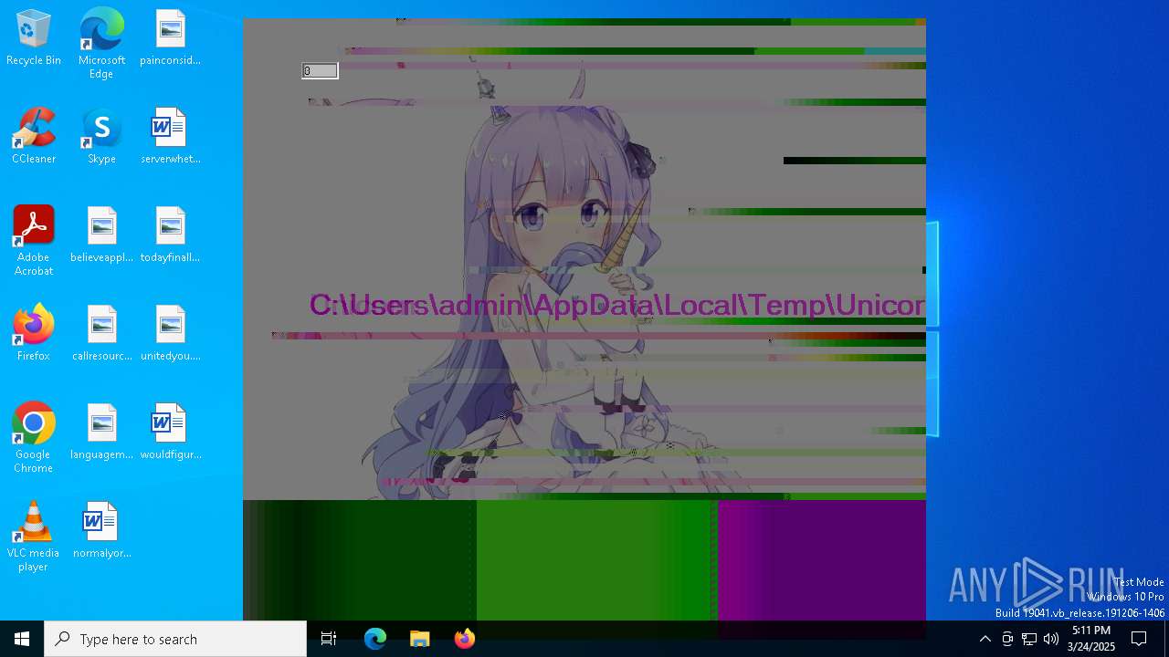1169x657 pixels.
Task: Select the todayfinall... image file
Action: click(x=170, y=235)
